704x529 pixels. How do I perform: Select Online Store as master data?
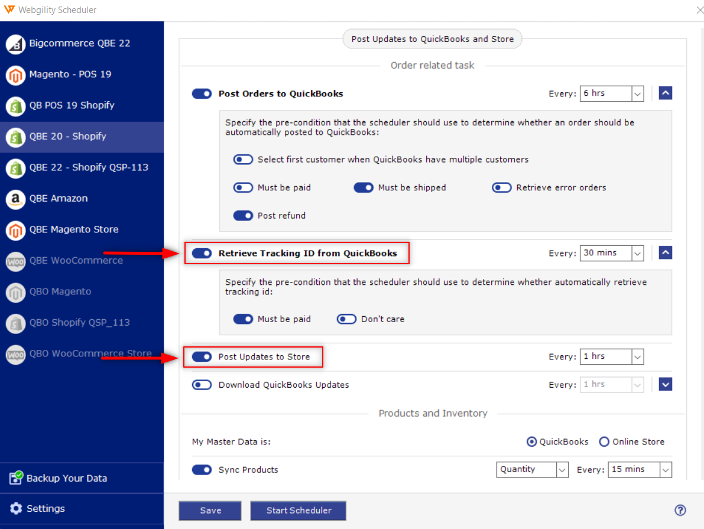click(604, 442)
